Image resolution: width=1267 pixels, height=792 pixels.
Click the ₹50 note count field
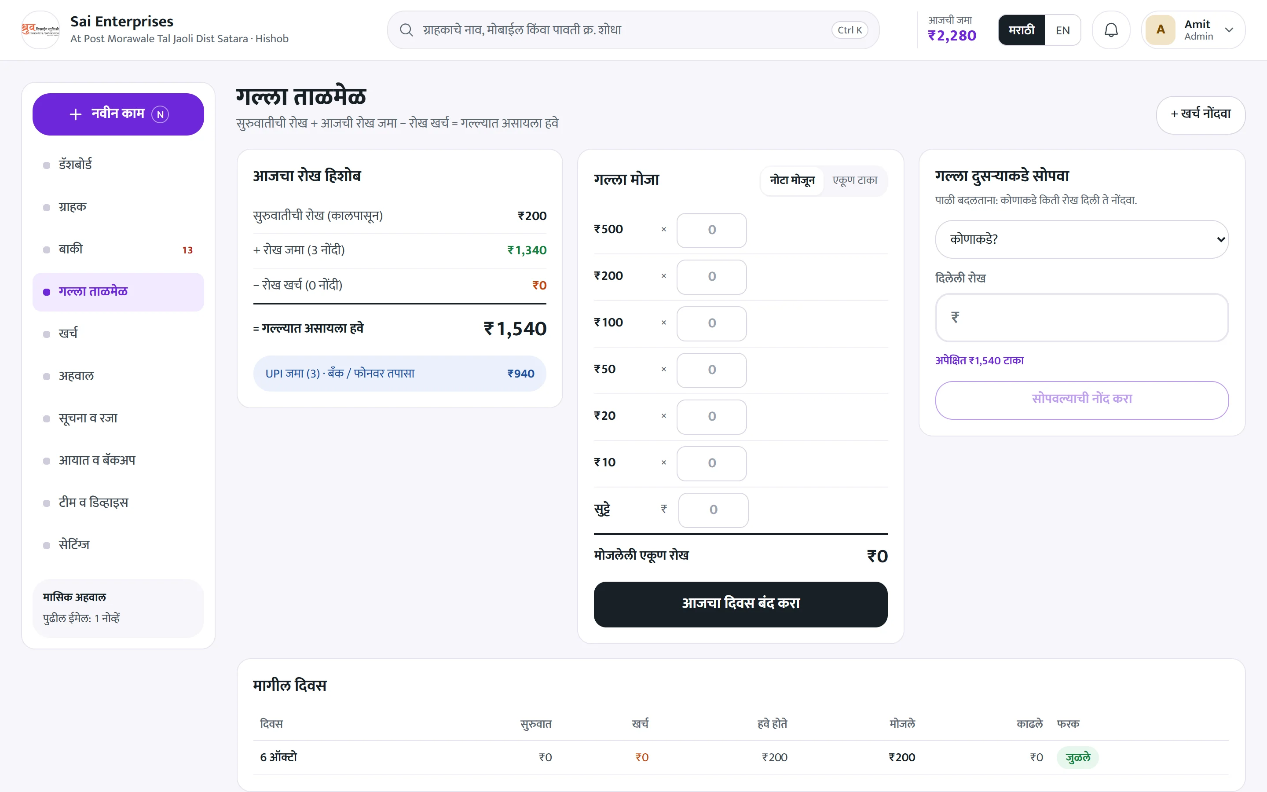(x=711, y=370)
